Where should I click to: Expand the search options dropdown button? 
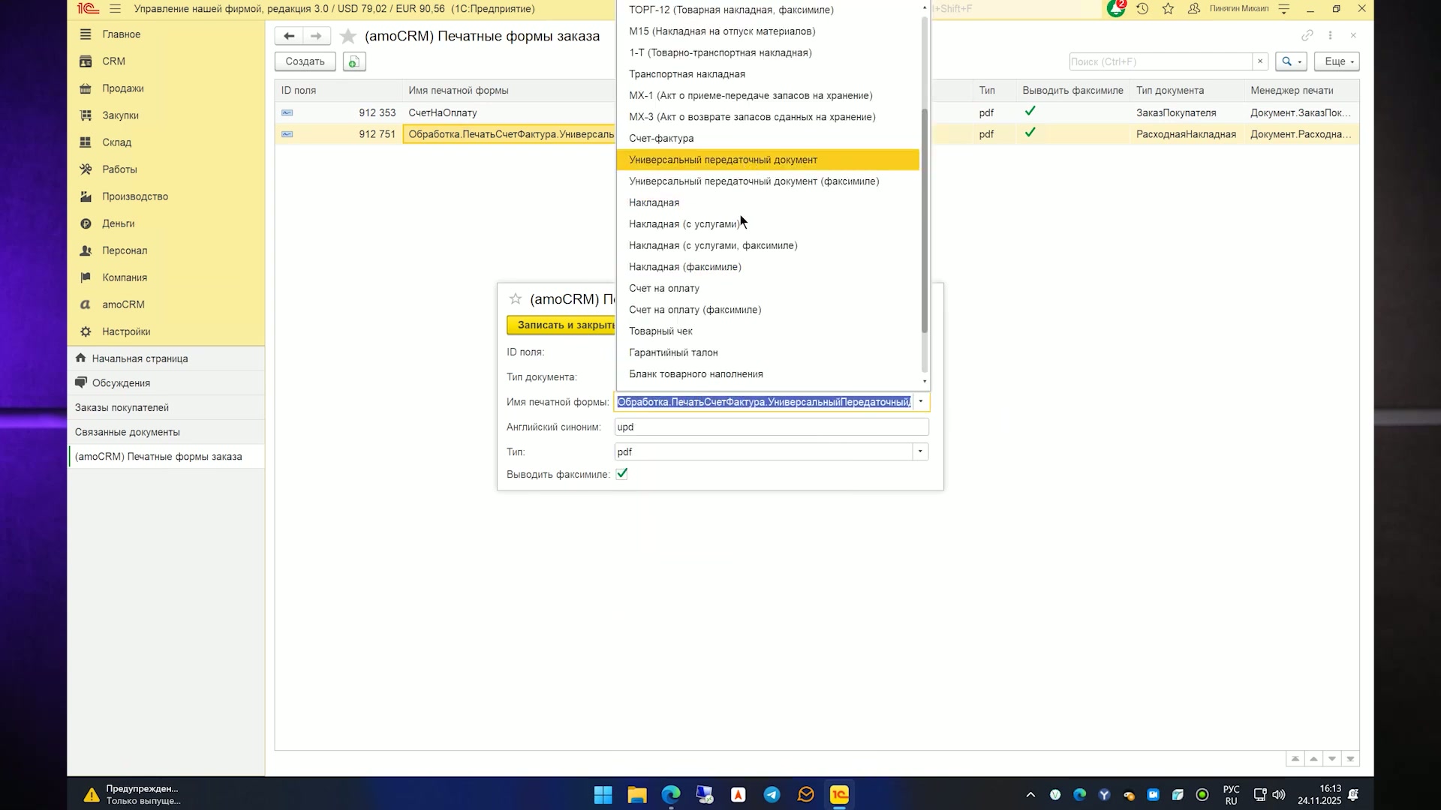click(x=1291, y=61)
